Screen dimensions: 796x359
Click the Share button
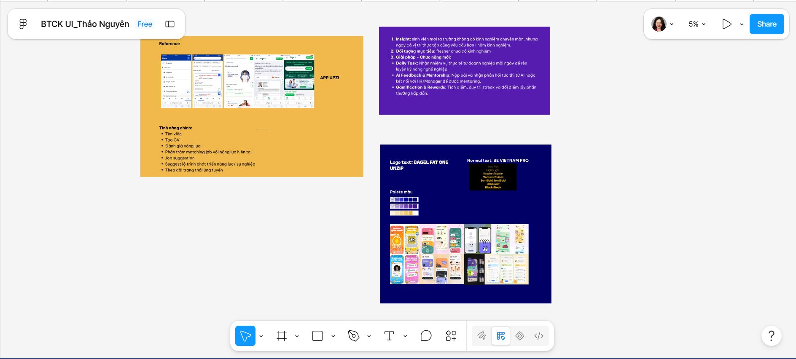766,24
